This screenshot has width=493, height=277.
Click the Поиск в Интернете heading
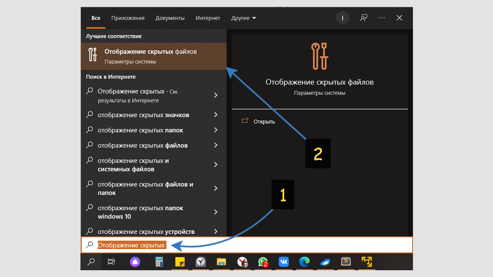tap(111, 77)
